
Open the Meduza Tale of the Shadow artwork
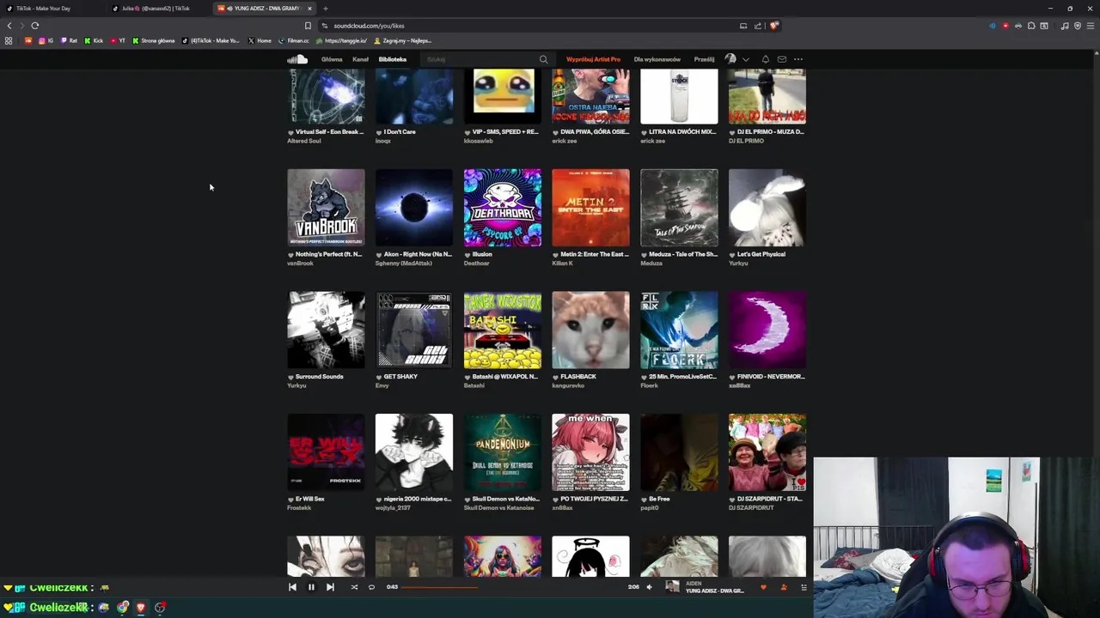pyautogui.click(x=679, y=208)
